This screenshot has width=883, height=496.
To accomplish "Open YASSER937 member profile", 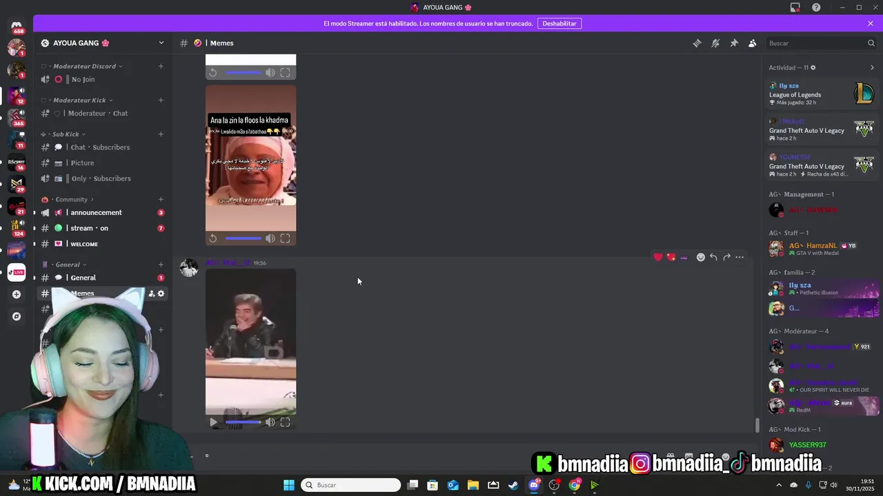I will click(x=822, y=445).
